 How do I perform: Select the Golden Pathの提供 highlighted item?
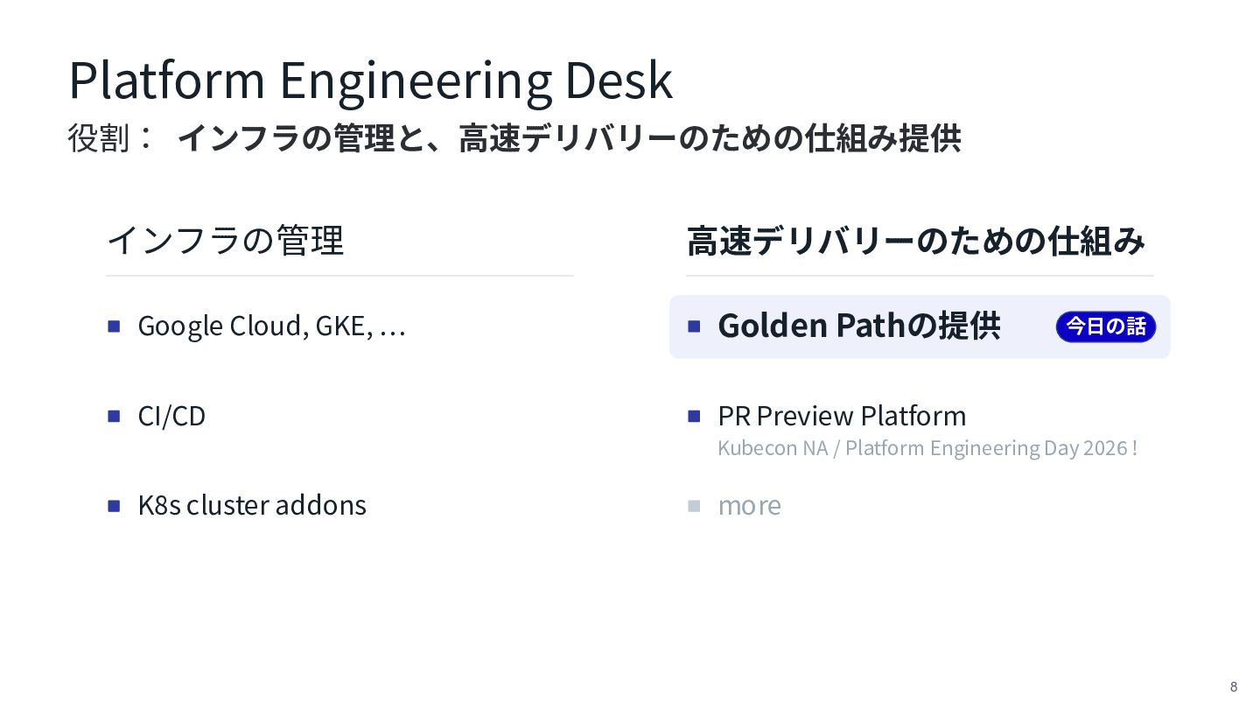920,326
